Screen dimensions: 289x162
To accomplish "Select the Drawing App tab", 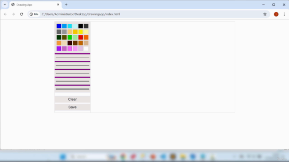I will tap(35, 5).
